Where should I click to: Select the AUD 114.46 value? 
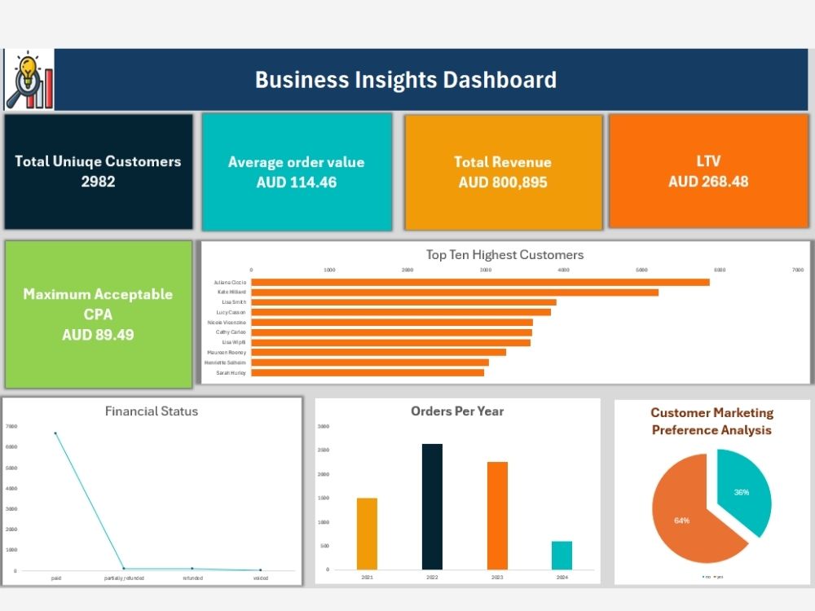point(297,182)
